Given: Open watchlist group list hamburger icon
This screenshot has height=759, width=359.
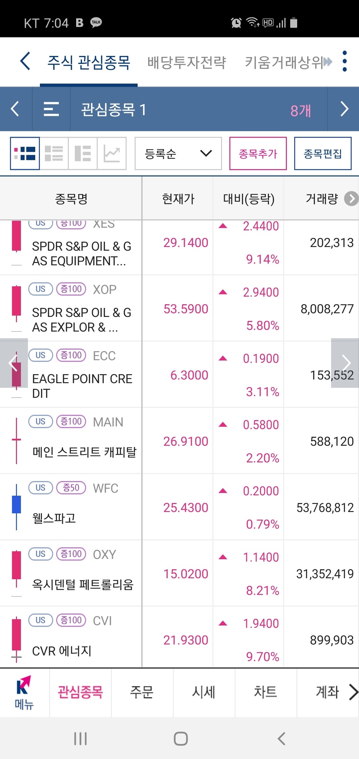Looking at the screenshot, I should (x=51, y=109).
